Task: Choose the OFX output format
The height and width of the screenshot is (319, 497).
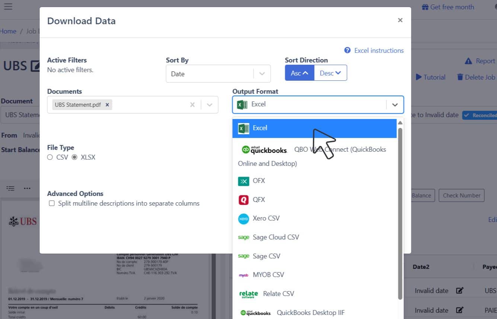Action: (315, 181)
